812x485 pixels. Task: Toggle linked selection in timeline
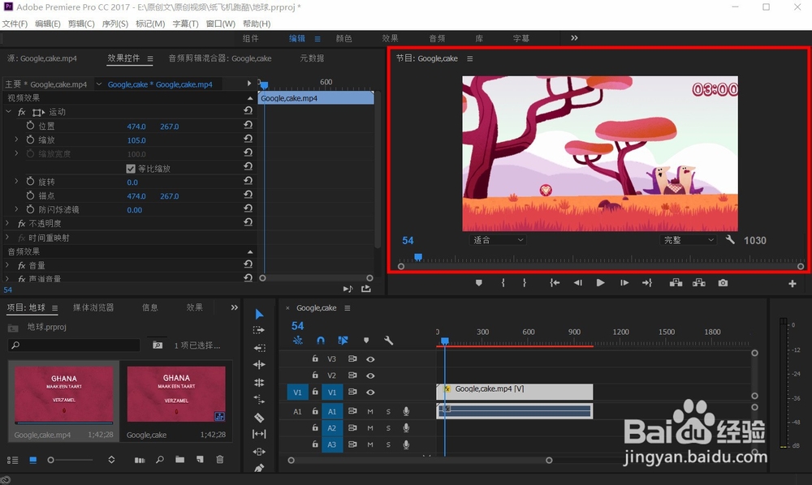pyautogui.click(x=343, y=340)
